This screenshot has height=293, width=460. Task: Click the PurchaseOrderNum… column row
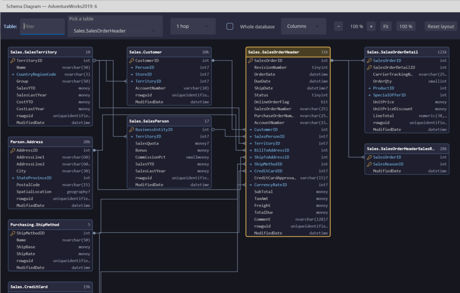(288, 115)
